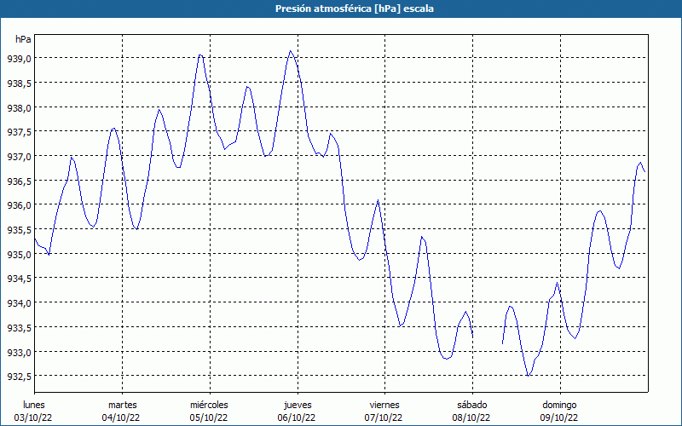This screenshot has width=682, height=426.
Task: Select the 937,0 axis value
Action: pyautogui.click(x=19, y=156)
